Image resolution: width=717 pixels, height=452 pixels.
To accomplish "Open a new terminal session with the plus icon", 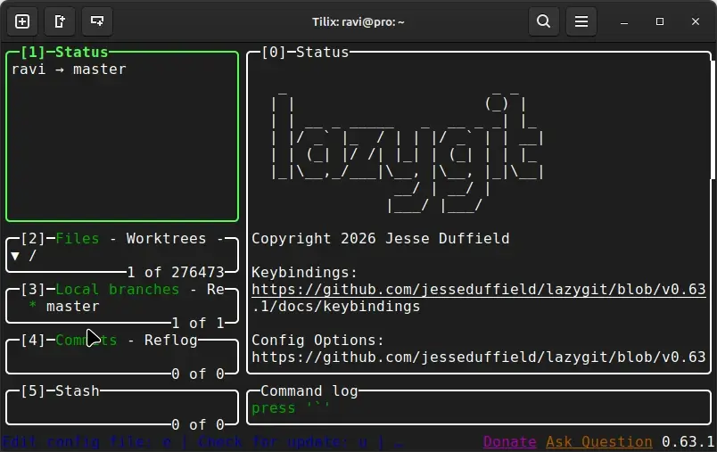I will [22, 21].
